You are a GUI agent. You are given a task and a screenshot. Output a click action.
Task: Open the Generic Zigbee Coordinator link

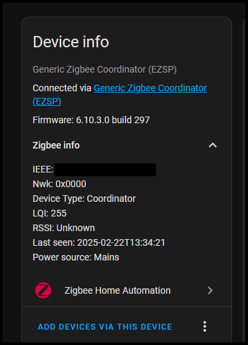[x=120, y=95]
